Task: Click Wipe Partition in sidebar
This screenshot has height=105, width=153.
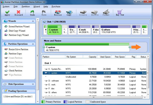Action: pyautogui.click(x=13, y=75)
